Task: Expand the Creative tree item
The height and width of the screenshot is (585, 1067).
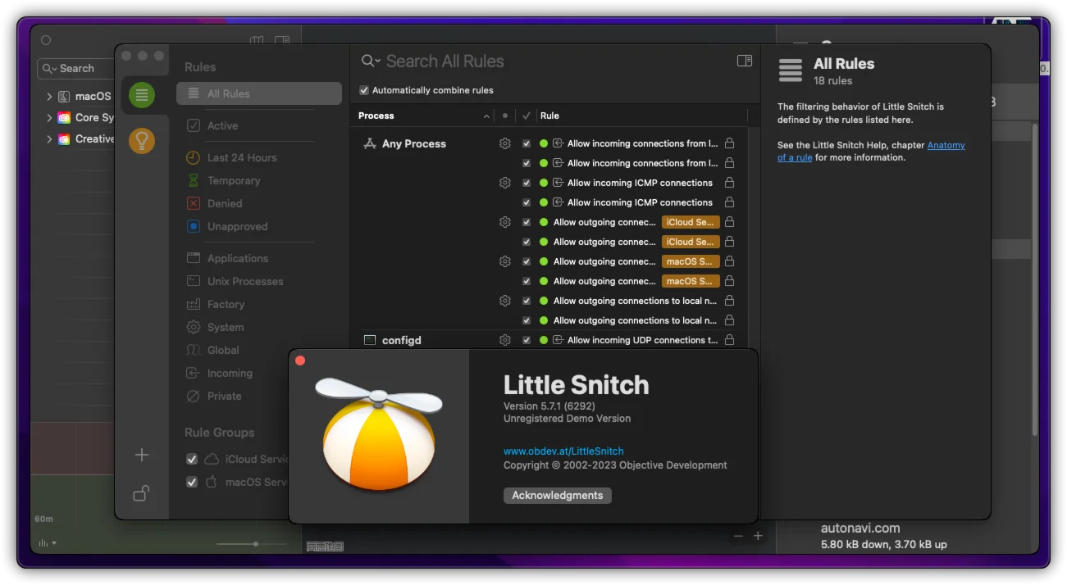Action: pyautogui.click(x=49, y=139)
